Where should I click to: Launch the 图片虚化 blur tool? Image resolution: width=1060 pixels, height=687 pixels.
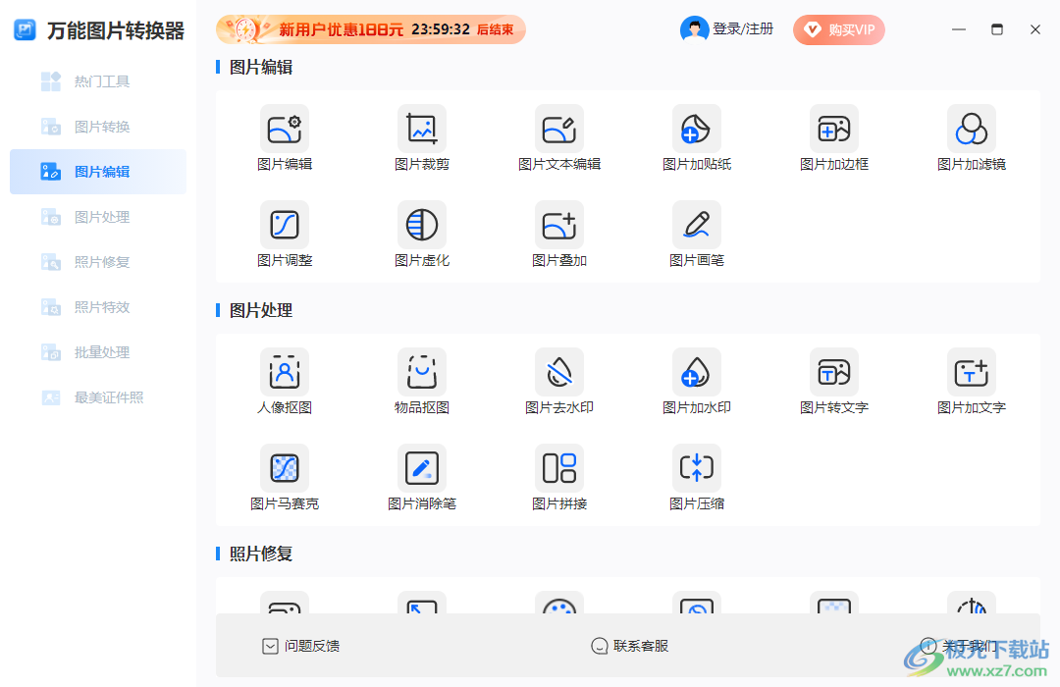(421, 234)
